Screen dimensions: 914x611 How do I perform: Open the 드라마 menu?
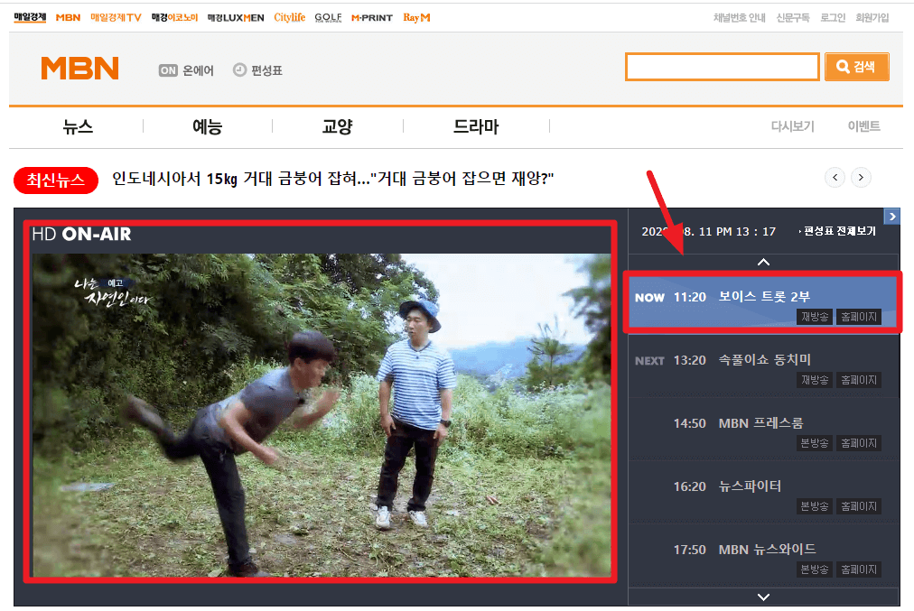[x=476, y=126]
